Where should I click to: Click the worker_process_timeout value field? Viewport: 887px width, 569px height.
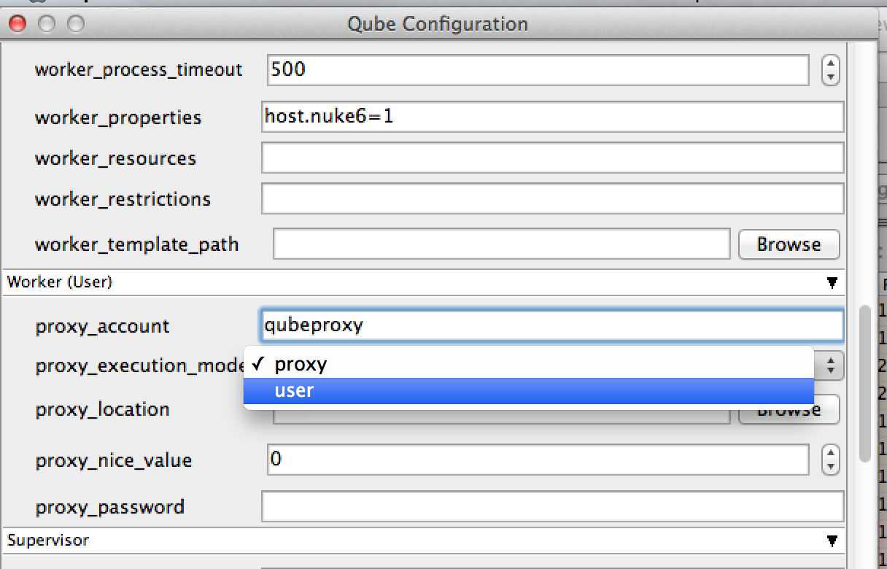(x=538, y=70)
